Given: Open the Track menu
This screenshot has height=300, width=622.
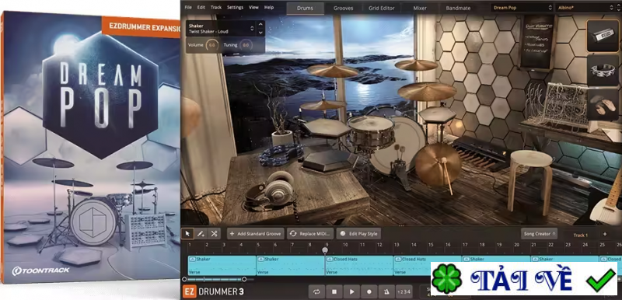Looking at the screenshot, I should [216, 7].
